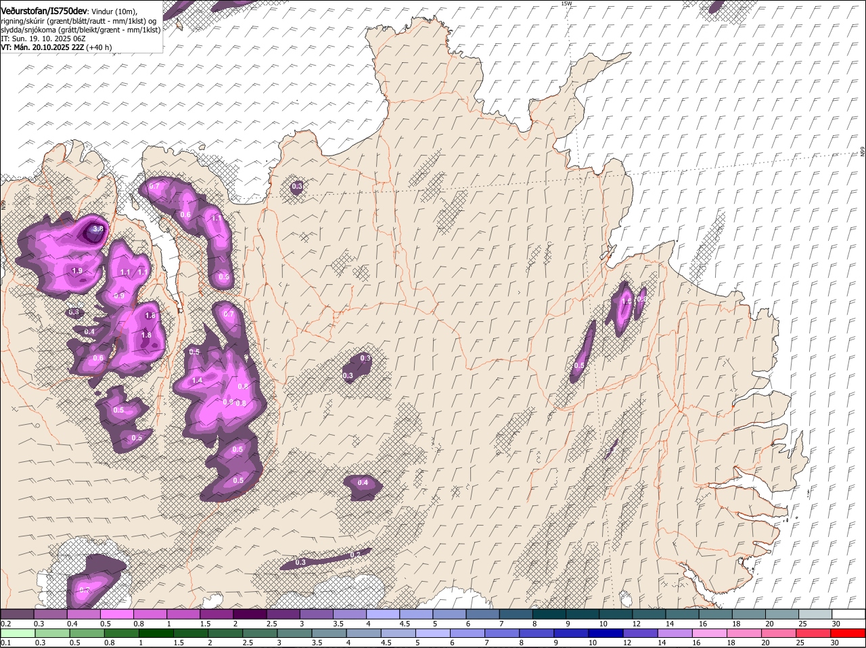Click the 10 label in the lower legend row
The width and height of the screenshot is (866, 648).
pos(593,643)
